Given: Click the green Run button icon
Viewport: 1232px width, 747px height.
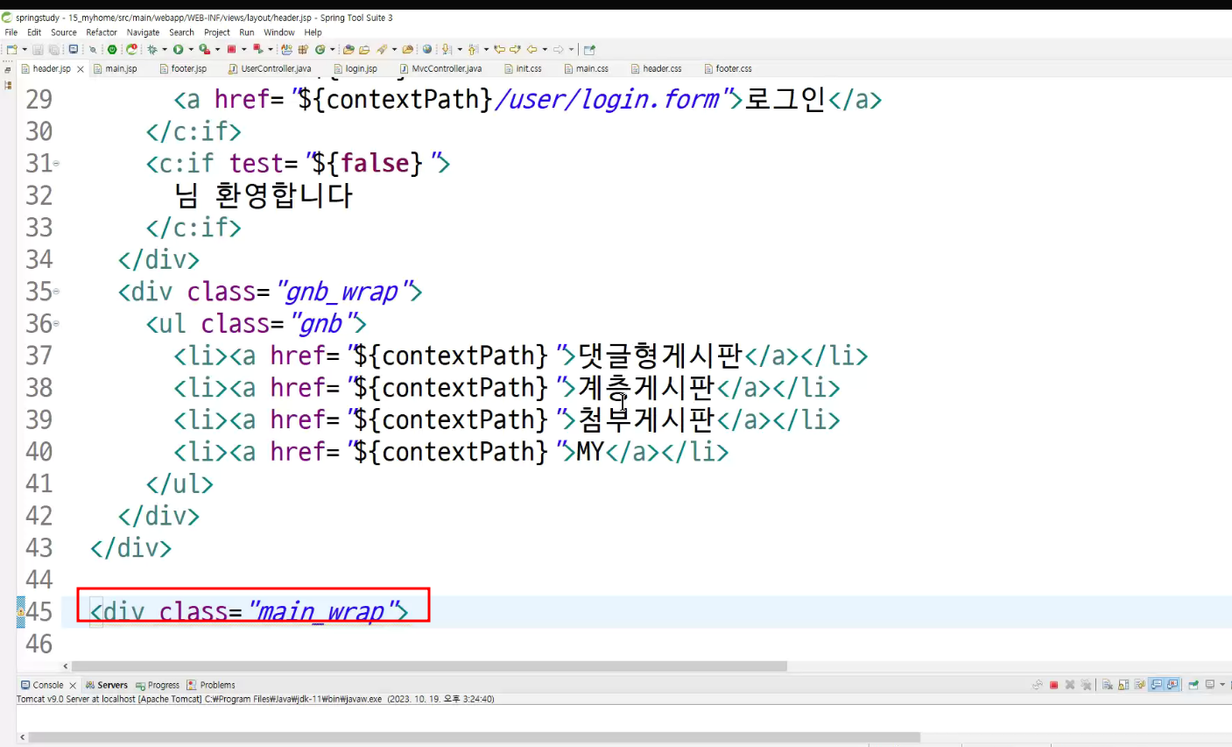Looking at the screenshot, I should tap(178, 49).
